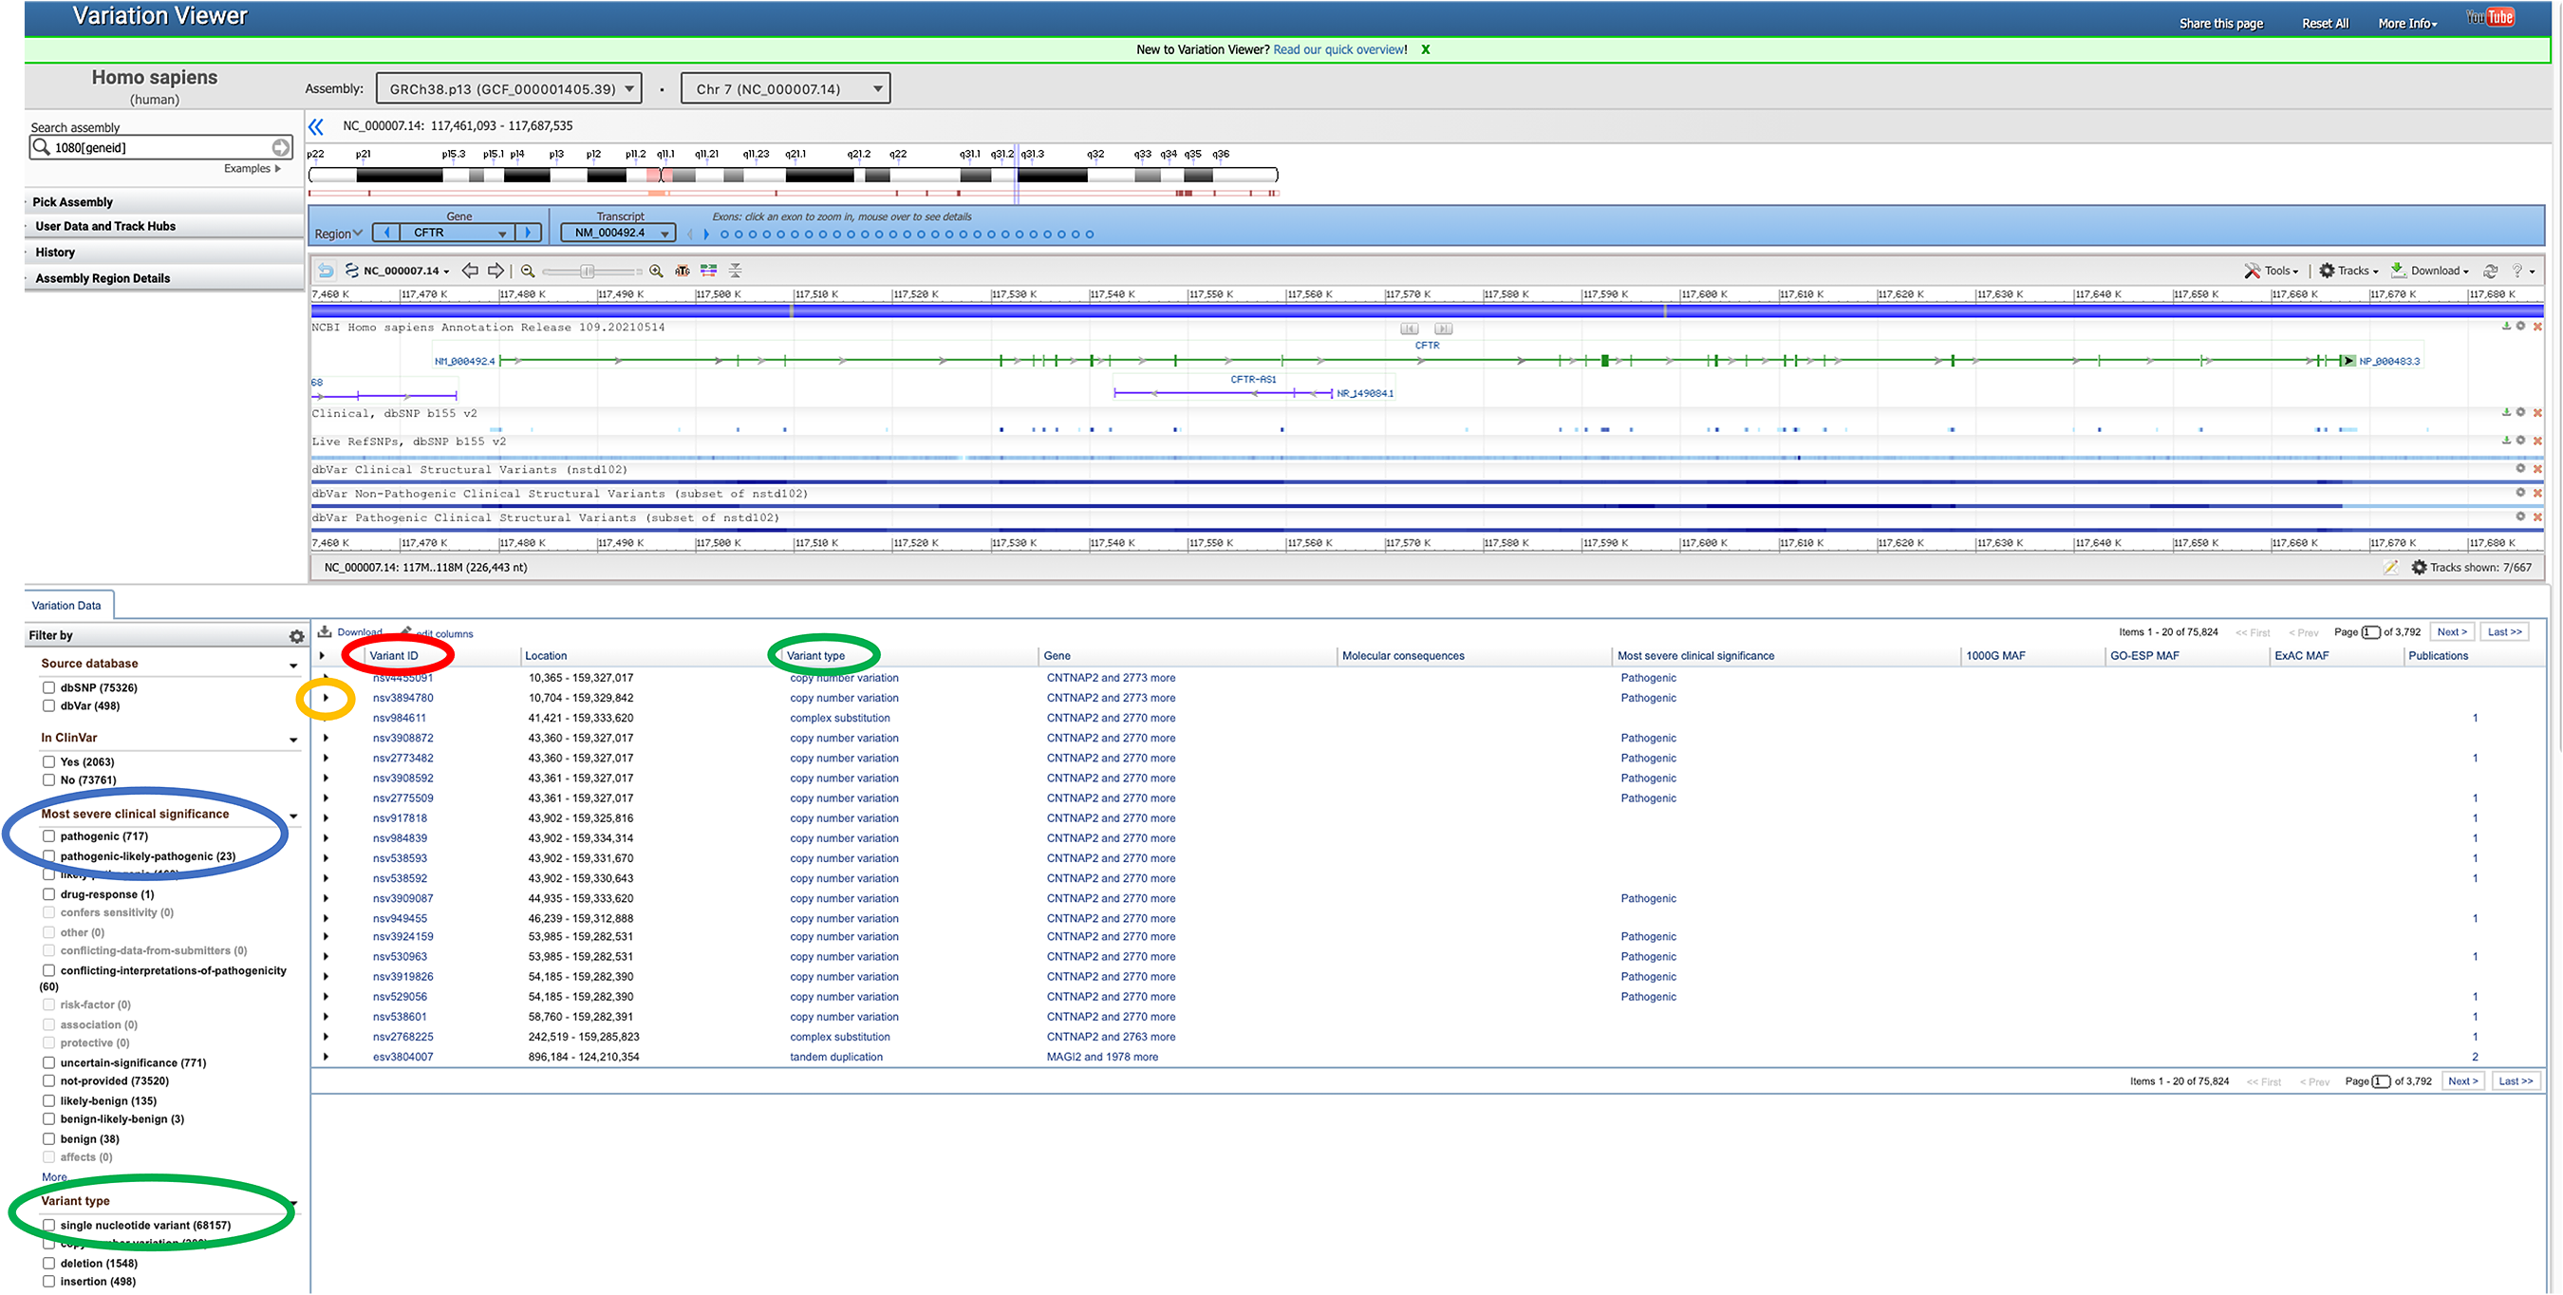Viewport: 2563px width, 1295px height.
Task: Open the Assembly GRCh38.p13 dropdown
Action: (509, 88)
